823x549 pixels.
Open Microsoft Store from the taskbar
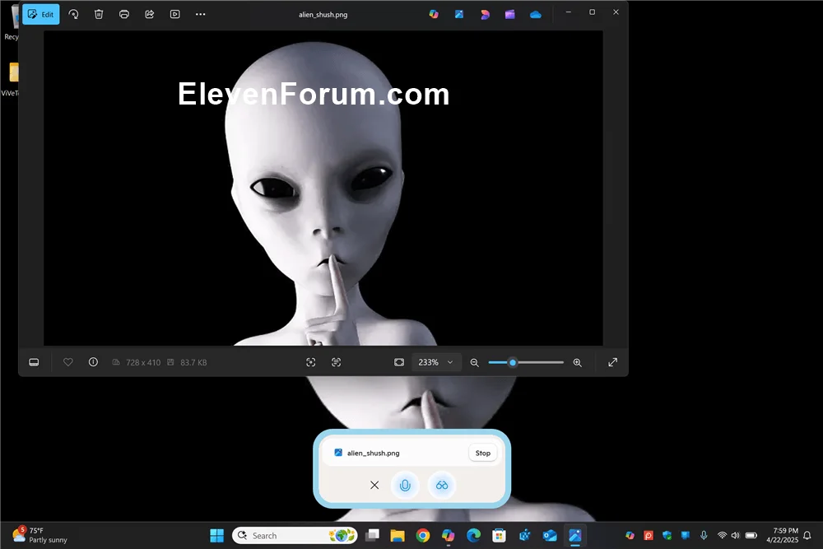[499, 535]
